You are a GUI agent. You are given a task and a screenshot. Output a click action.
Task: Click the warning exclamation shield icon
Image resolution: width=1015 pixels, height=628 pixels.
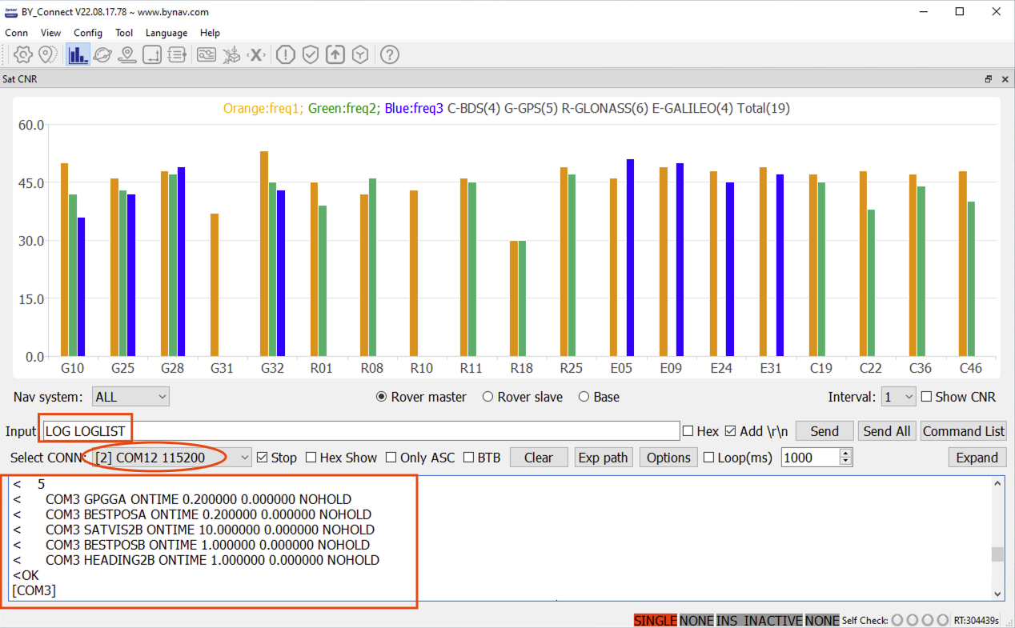click(285, 54)
